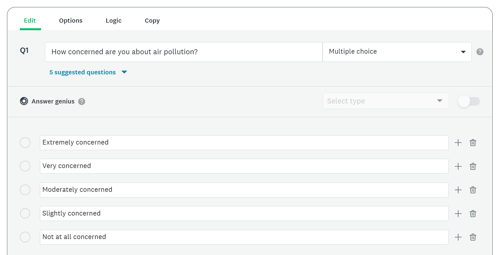The image size is (496, 255).
Task: Delete the Moderately concerned answer
Action: pos(473,190)
